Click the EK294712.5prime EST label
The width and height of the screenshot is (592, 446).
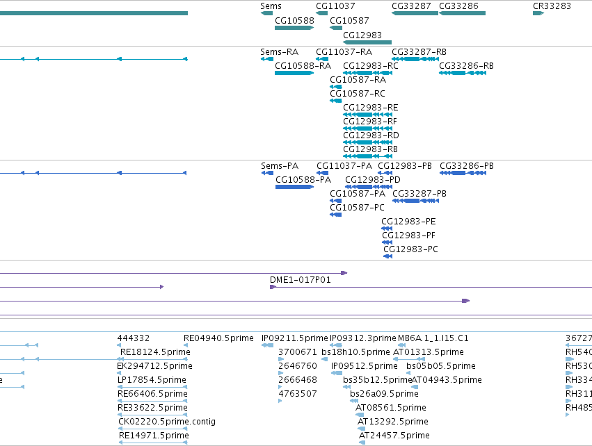tap(155, 366)
